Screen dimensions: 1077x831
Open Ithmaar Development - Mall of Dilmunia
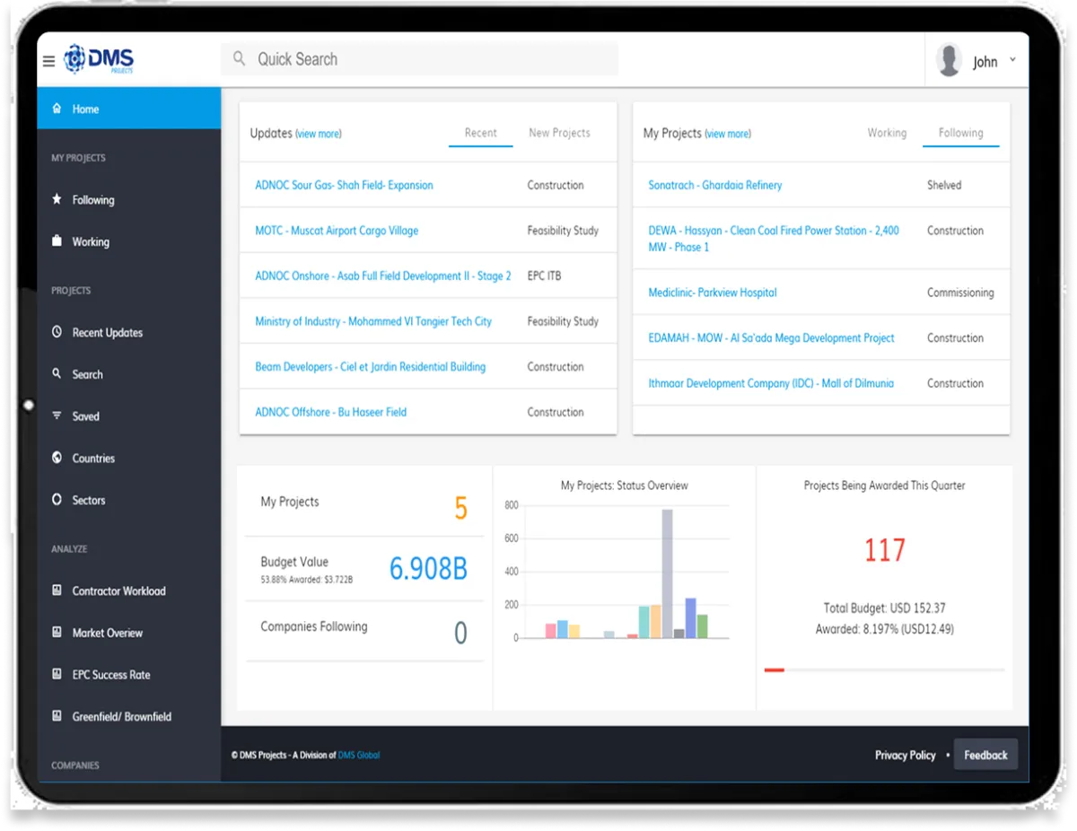click(x=771, y=383)
